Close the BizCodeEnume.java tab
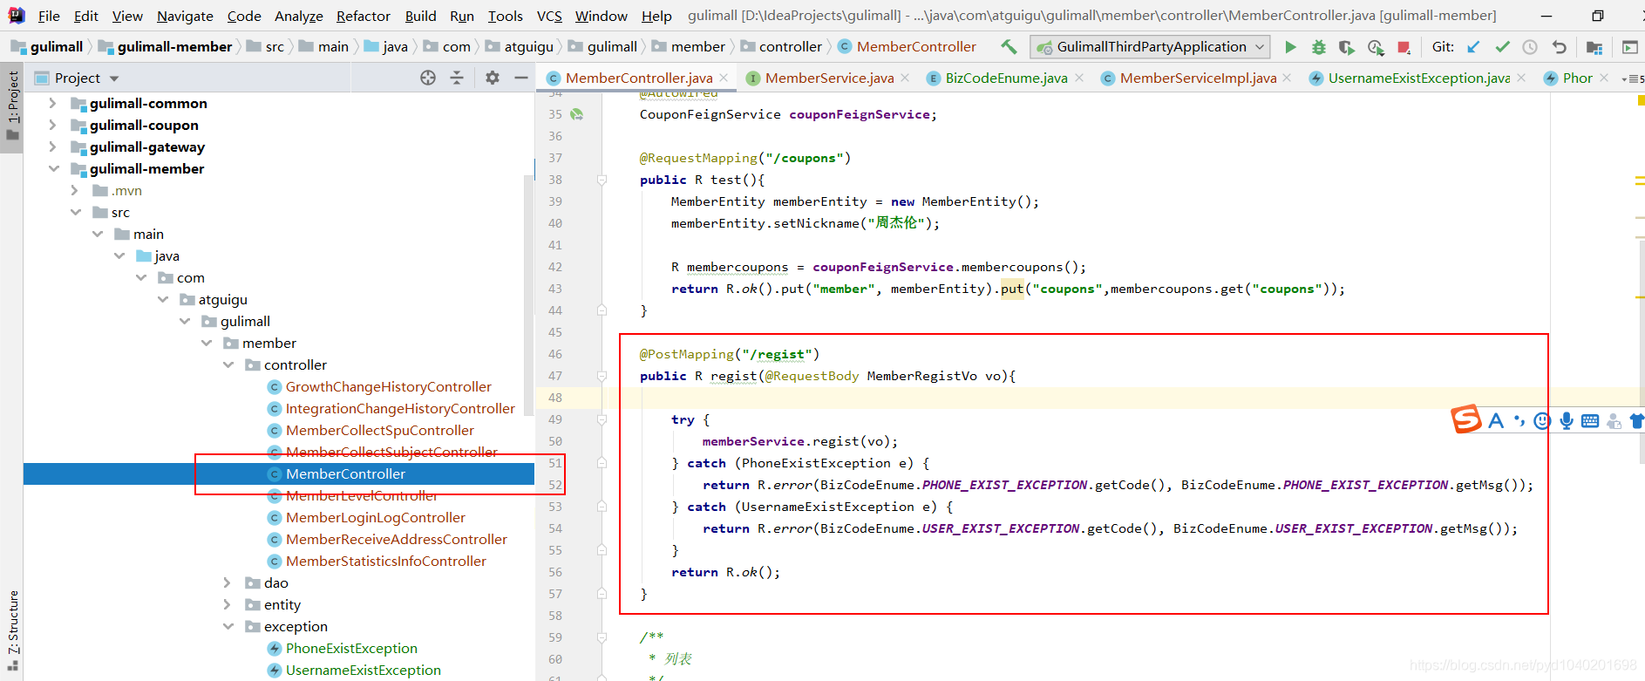 pyautogui.click(x=1079, y=78)
